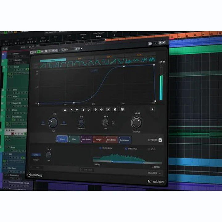Viewport: 222px width, 222px height.
Task: Click the Steinberg logo at plugin bottom
Action: click(35, 175)
